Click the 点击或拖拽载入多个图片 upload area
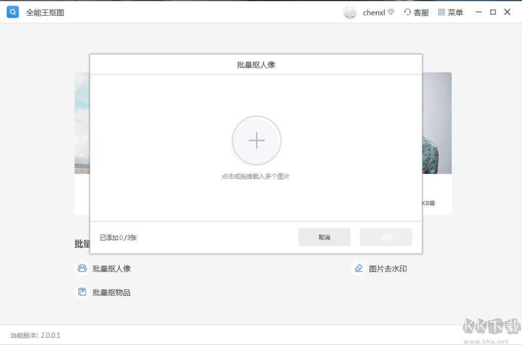Screen dimensions: 522x345 pyautogui.click(x=256, y=176)
